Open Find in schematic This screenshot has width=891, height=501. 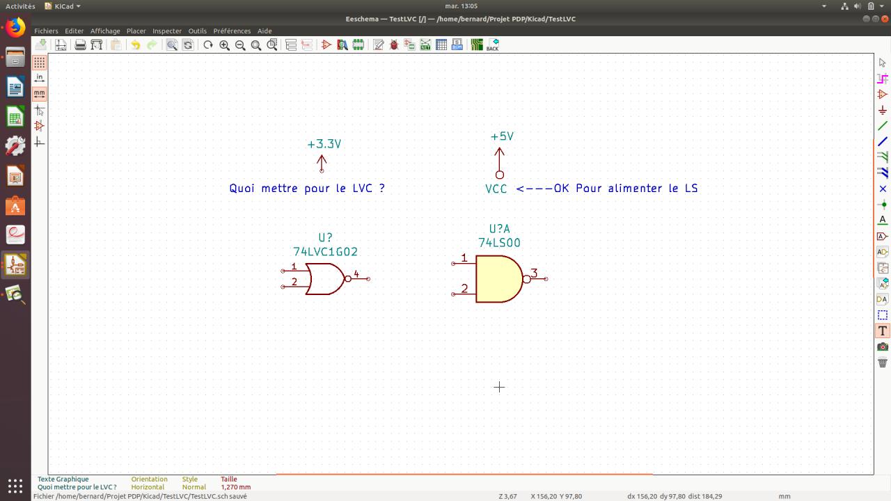tap(172, 45)
